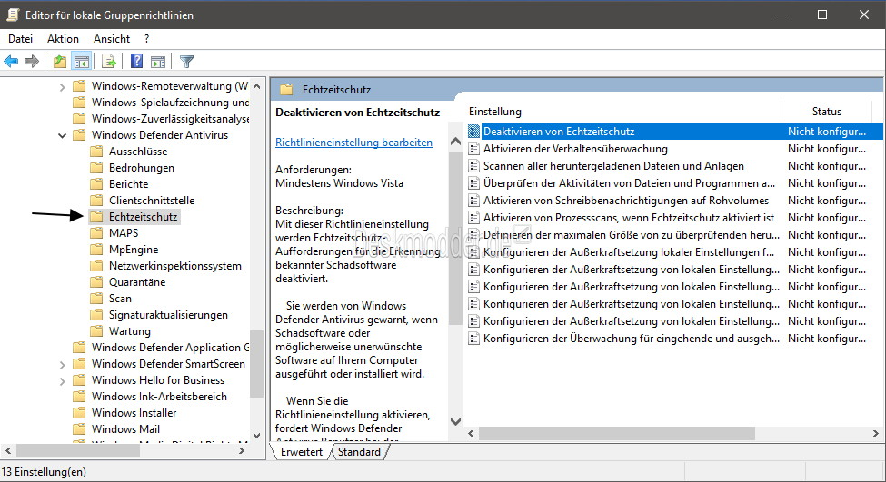Open the ? help menu
This screenshot has height=482, width=886.
[147, 39]
